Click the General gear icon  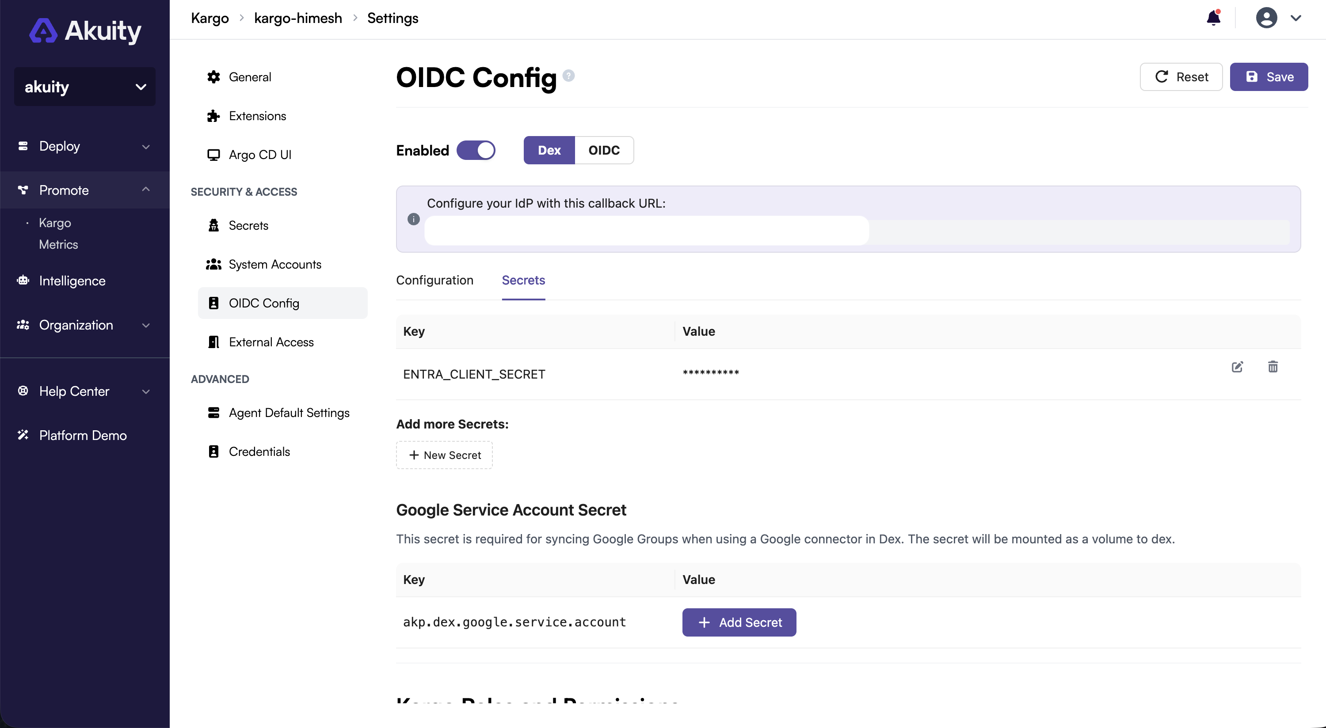point(213,77)
